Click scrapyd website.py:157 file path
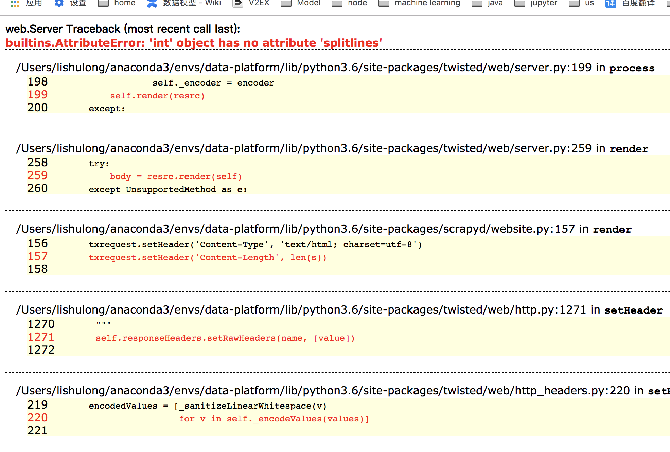 (x=323, y=229)
